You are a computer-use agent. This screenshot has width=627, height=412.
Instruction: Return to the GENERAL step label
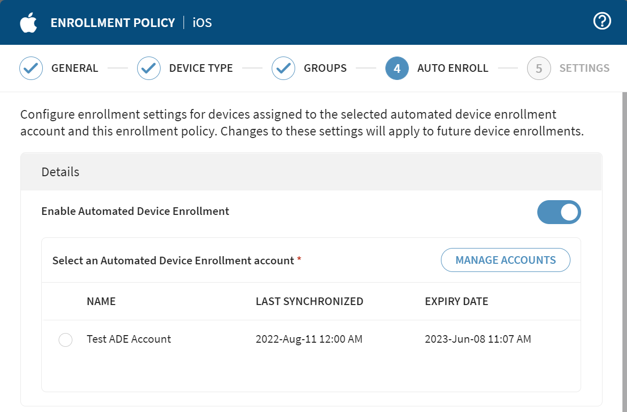[74, 68]
